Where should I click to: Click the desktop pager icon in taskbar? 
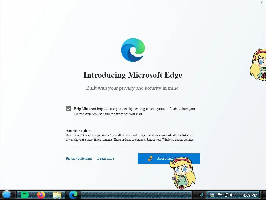click(201, 195)
